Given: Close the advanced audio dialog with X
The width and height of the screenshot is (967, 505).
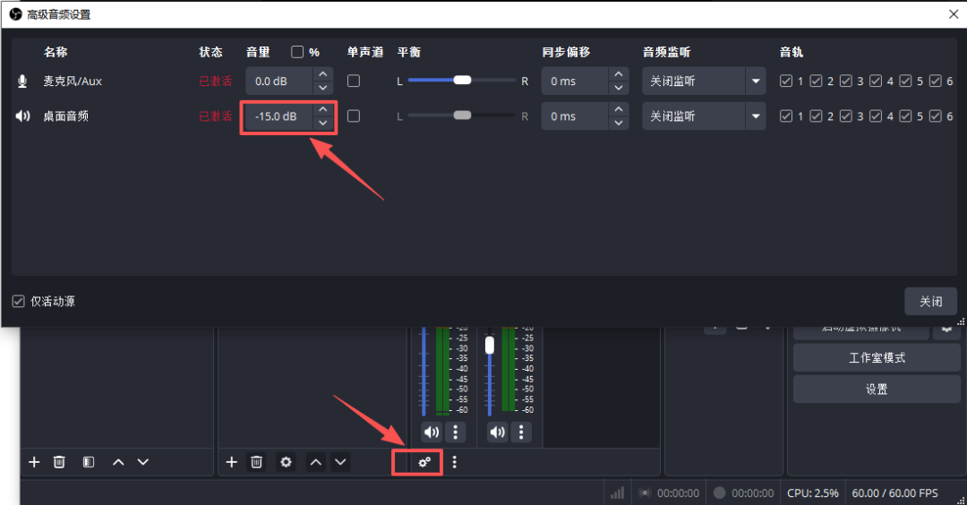Looking at the screenshot, I should click(954, 14).
